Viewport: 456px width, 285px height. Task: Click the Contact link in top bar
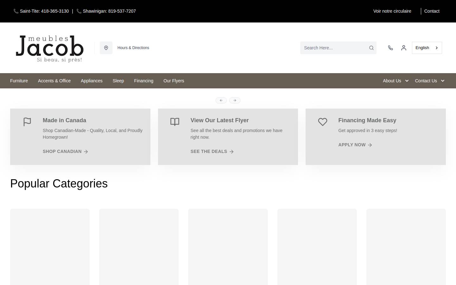coord(432,11)
